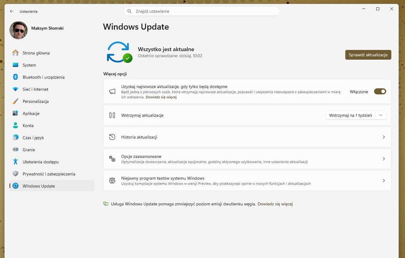Open Prywatność i zabezpieczenia page
The image size is (405, 258).
(x=52, y=174)
